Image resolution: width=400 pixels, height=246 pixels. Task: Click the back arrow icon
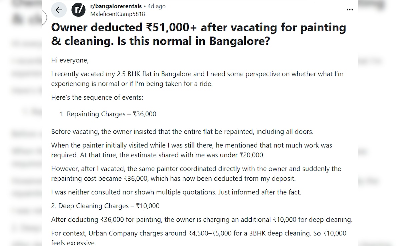tap(59, 10)
